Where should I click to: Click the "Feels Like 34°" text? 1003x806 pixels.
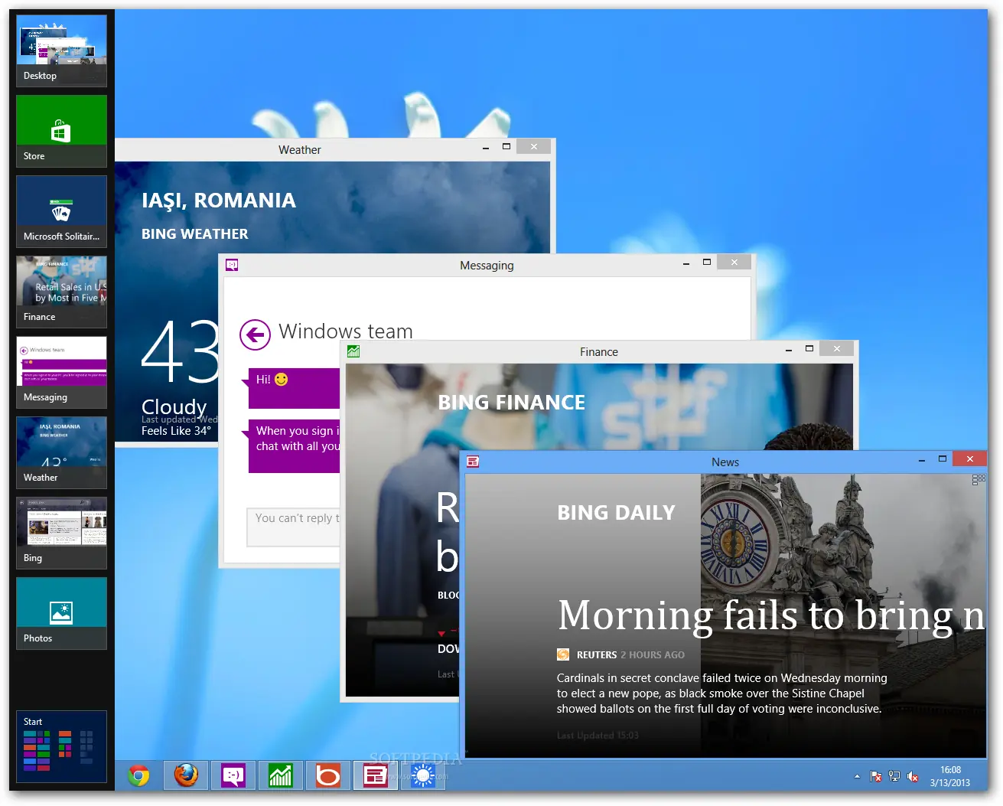176,431
